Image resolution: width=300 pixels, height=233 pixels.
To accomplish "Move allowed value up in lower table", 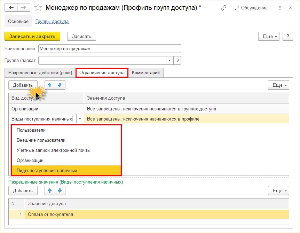I will (x=50, y=191).
